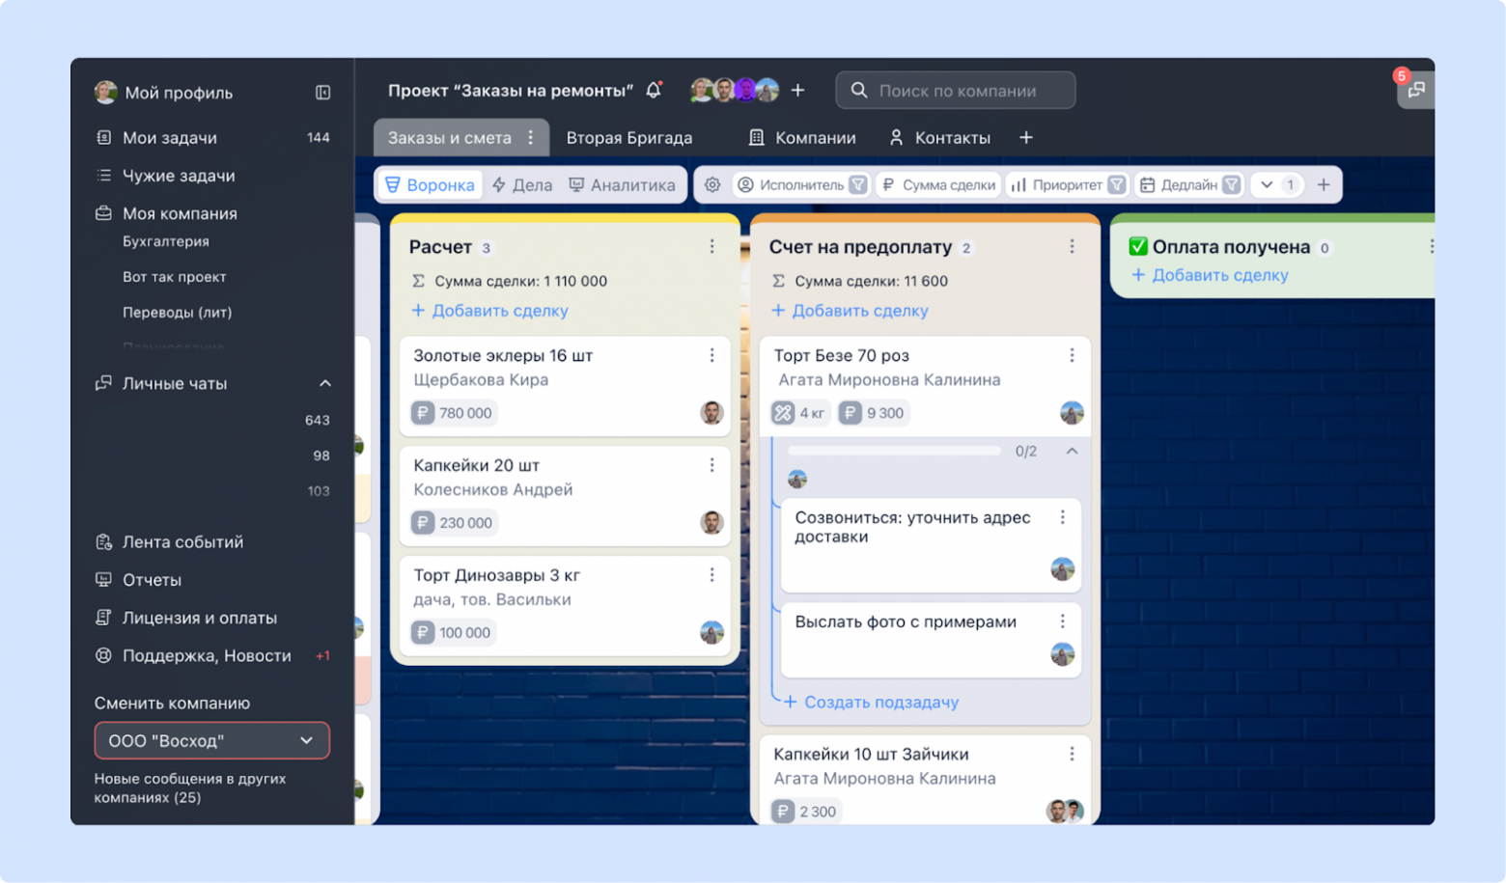The width and height of the screenshot is (1506, 883).
Task: Collapse the subtasks list on Торт Безе card
Action: click(1070, 450)
